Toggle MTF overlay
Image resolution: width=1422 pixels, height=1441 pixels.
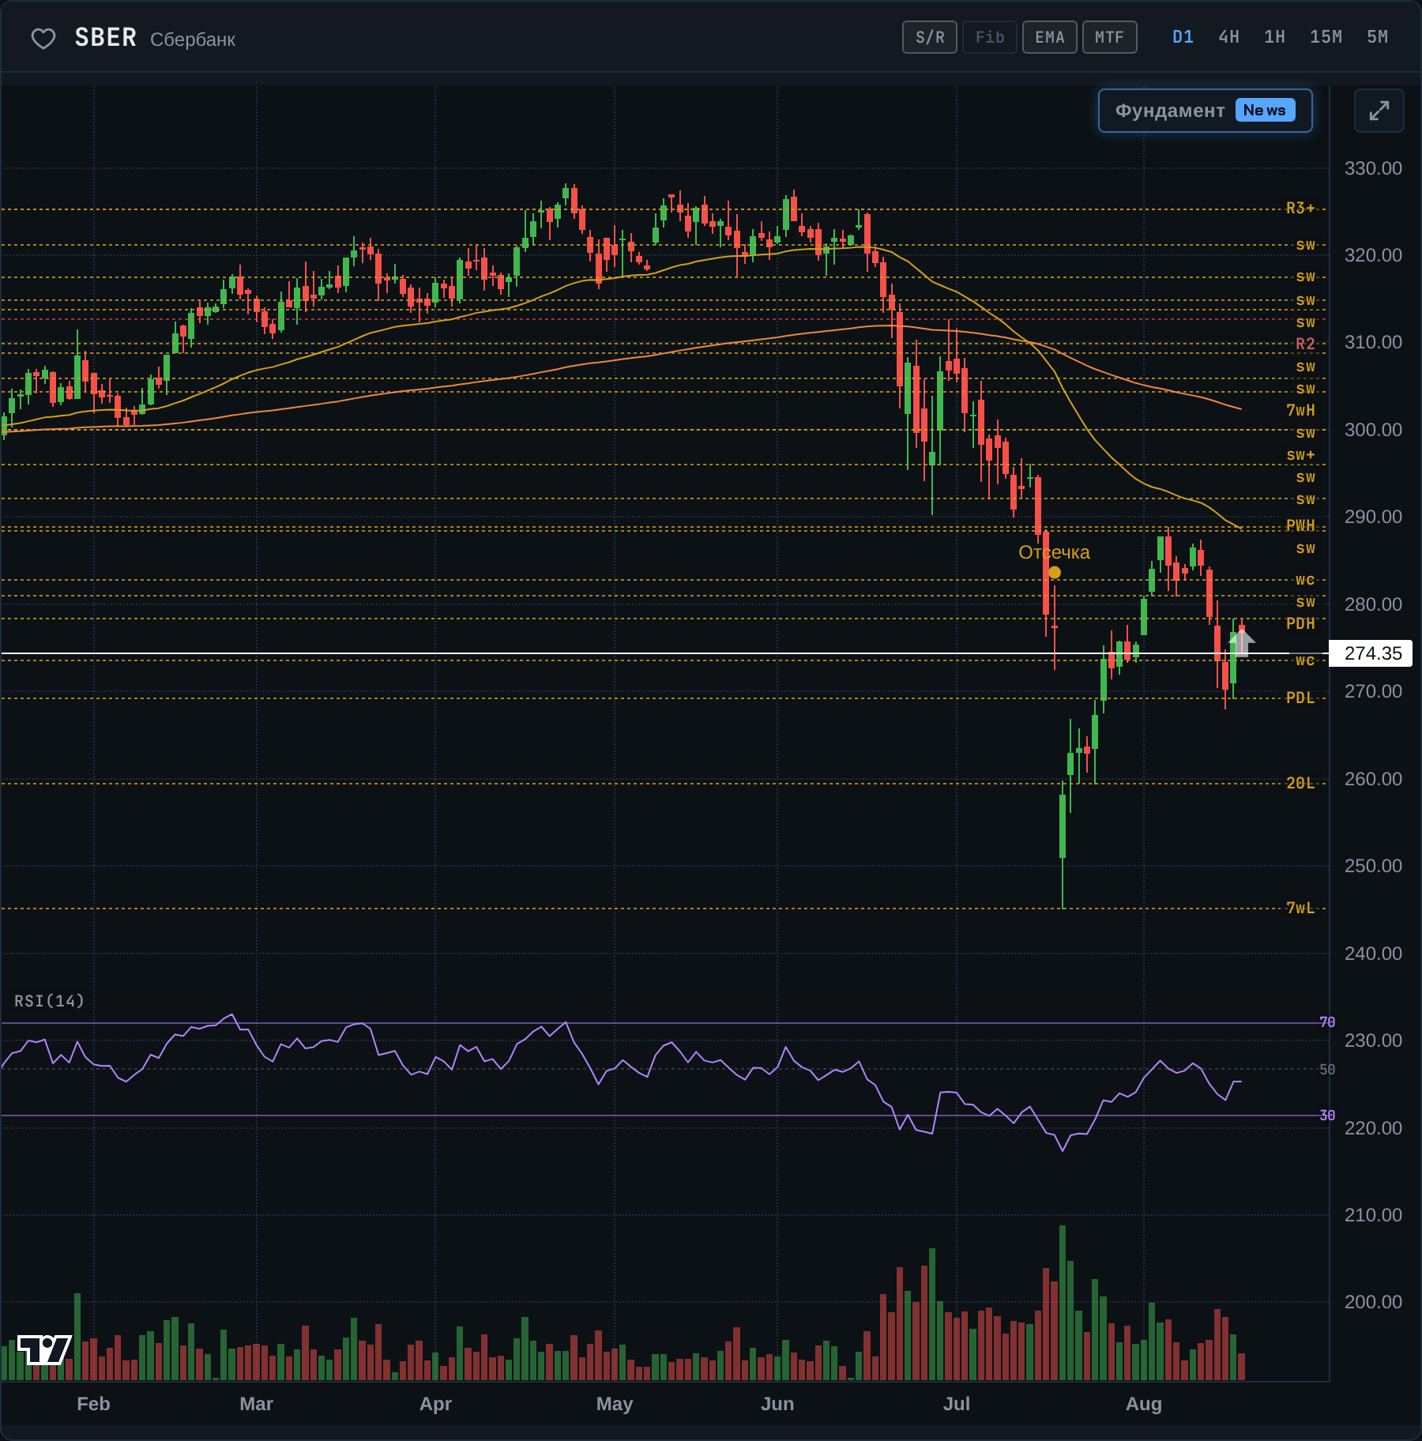(1109, 37)
